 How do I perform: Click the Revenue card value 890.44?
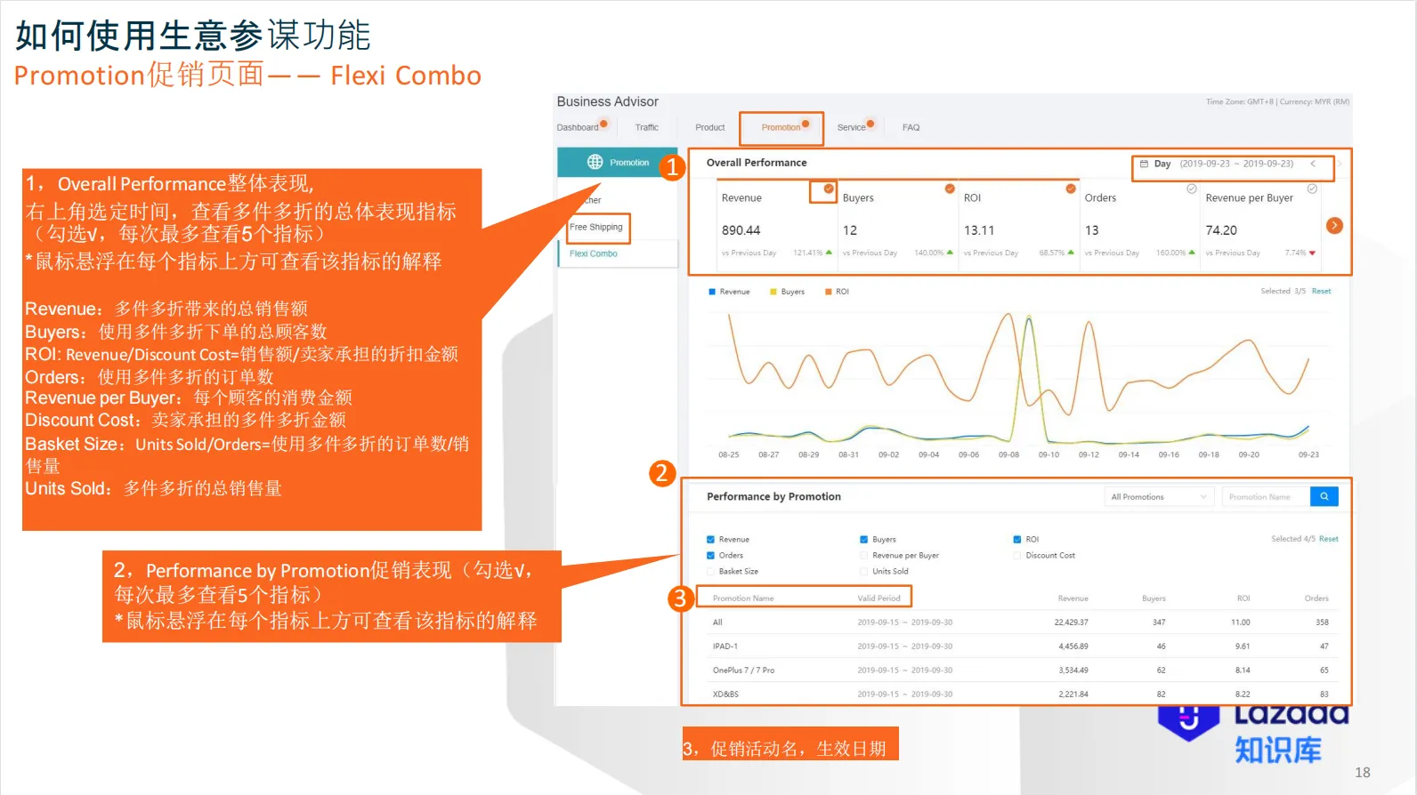pos(741,230)
